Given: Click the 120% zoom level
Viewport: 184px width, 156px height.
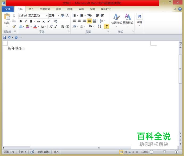Looking at the screenshot, I should [144, 152].
